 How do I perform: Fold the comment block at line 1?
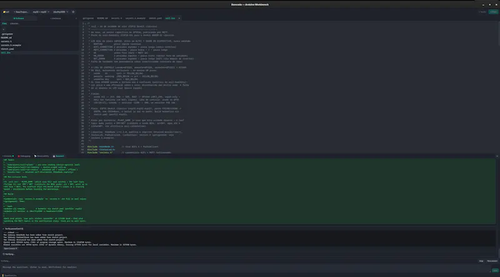click(86, 24)
